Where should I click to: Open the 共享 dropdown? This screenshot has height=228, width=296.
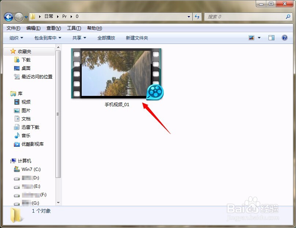click(x=79, y=38)
